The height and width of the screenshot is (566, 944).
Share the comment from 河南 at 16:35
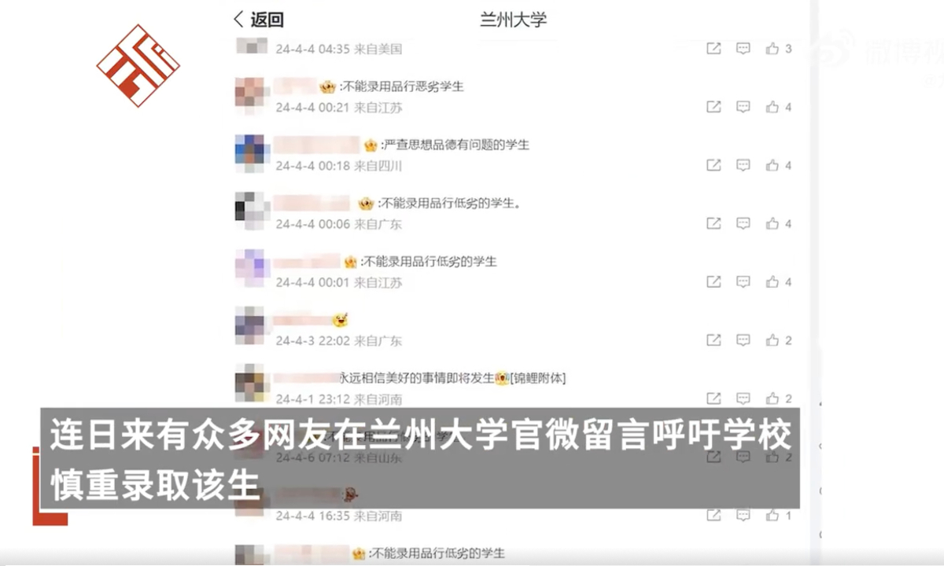(x=714, y=516)
